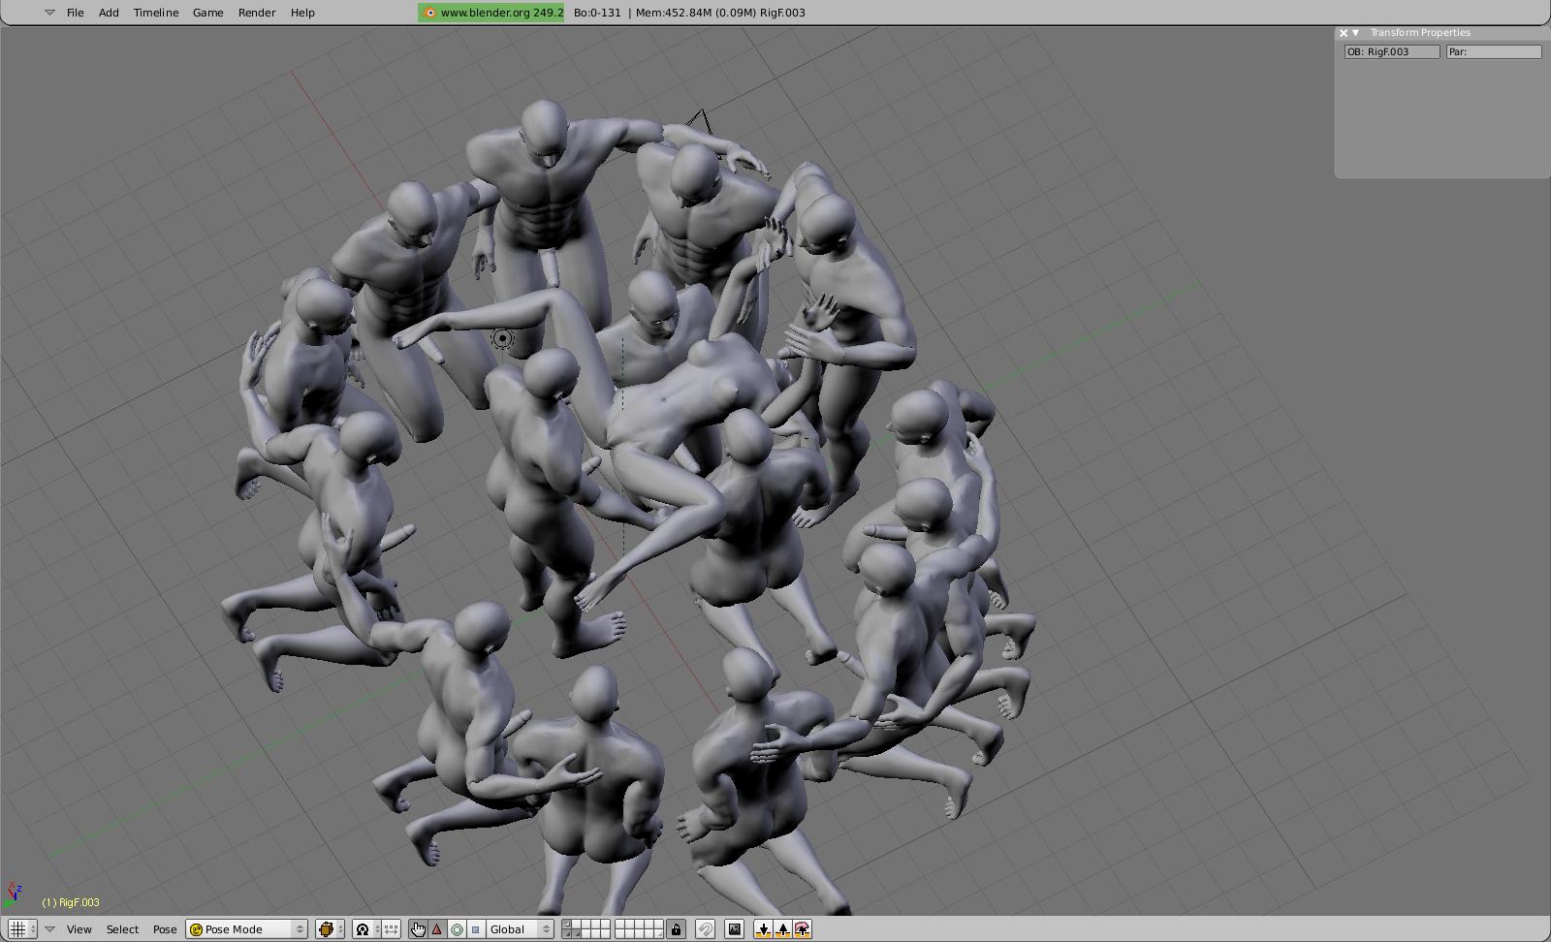This screenshot has width=1551, height=942.
Task: Click the OB: RigF.003 name field
Action: [x=1392, y=51]
